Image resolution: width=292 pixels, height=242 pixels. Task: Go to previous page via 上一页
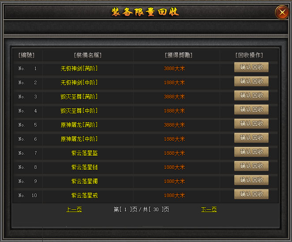coord(74,209)
